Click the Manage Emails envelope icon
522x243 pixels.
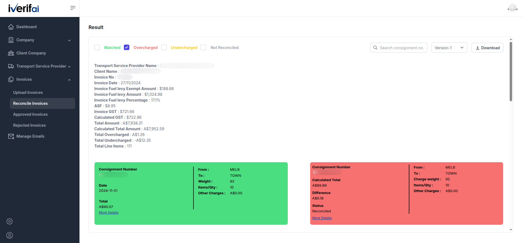11,136
